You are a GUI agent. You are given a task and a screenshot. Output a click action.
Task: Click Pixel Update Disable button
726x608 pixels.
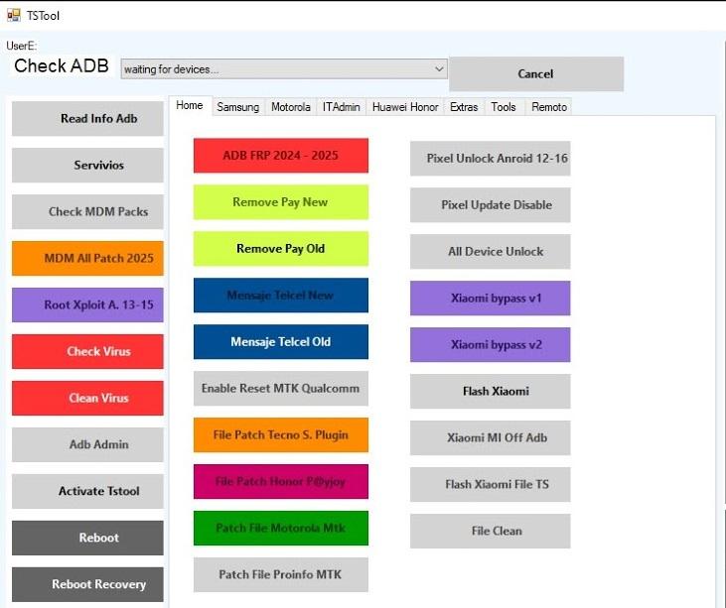(491, 205)
